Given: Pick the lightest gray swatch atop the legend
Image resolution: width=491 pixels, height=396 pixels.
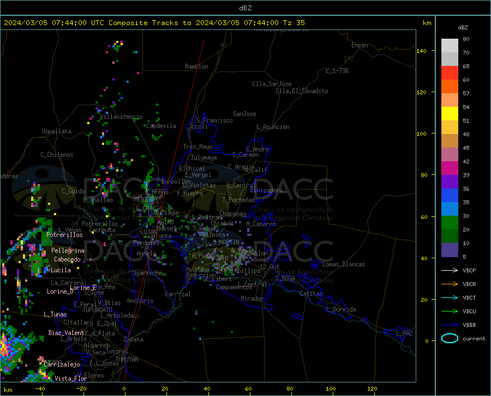Looking at the screenshot, I should (x=450, y=46).
